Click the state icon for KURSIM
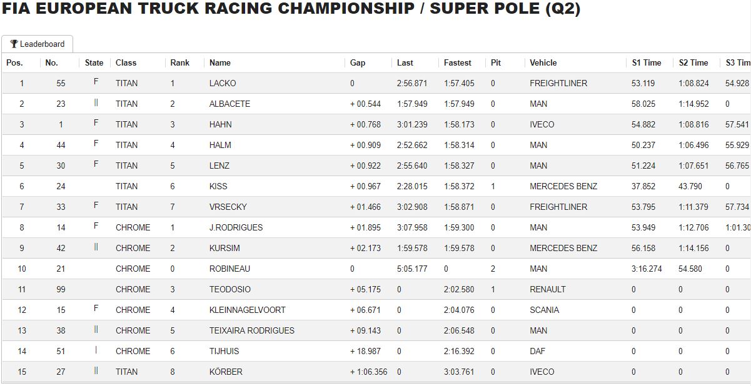751x386 pixels. (96, 247)
